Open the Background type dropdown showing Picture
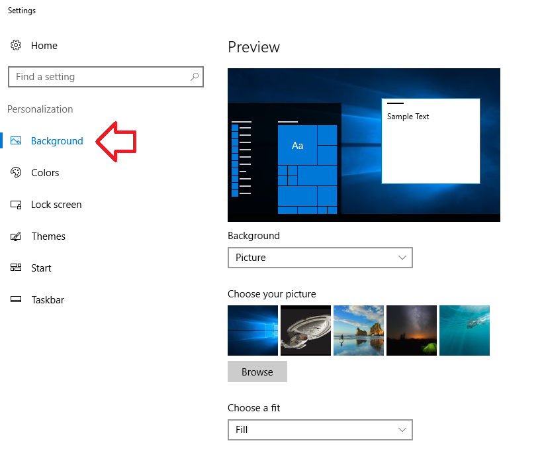Viewport: 544px width, 457px height. 320,258
